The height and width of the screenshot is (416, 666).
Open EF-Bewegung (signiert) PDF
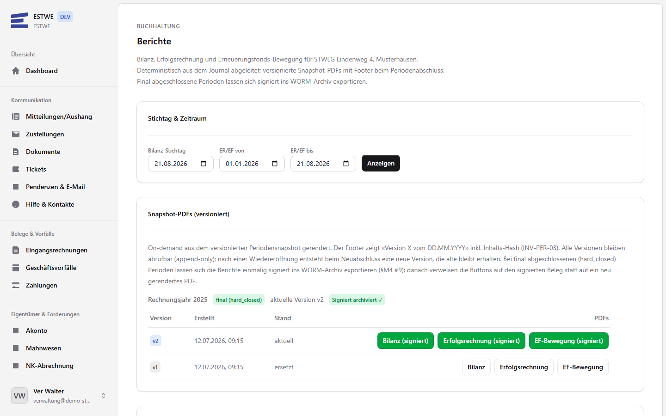pyautogui.click(x=569, y=341)
